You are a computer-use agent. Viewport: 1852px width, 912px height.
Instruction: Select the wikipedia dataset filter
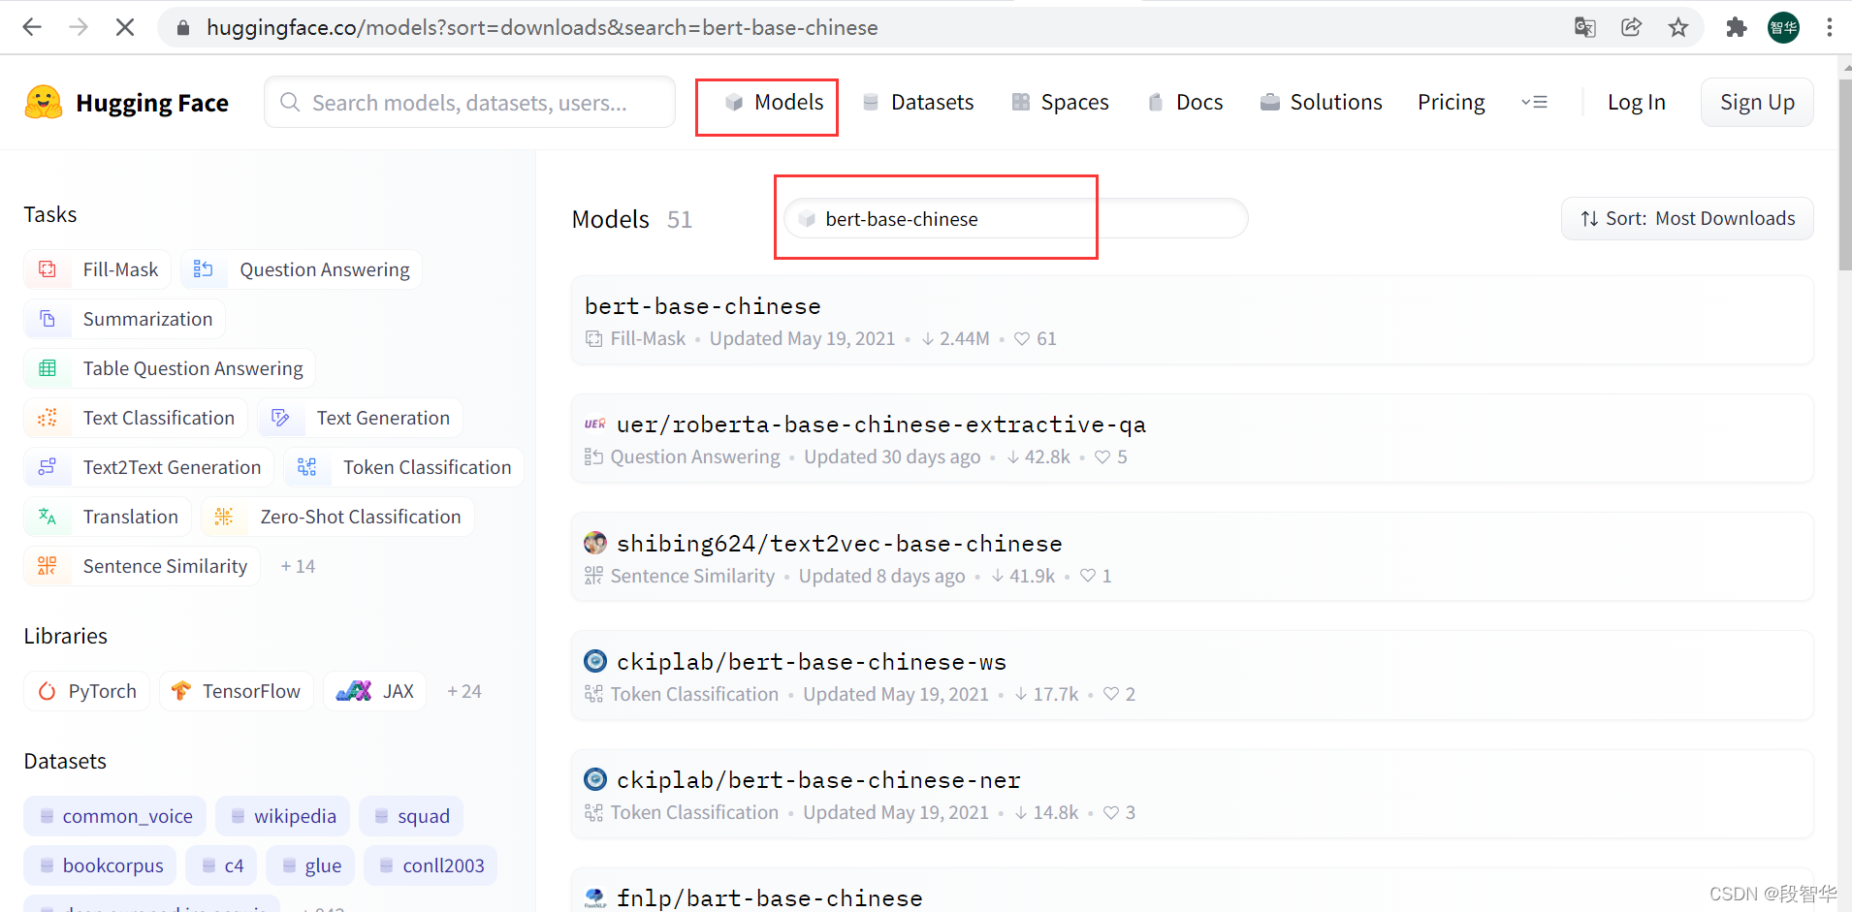pyautogui.click(x=282, y=816)
